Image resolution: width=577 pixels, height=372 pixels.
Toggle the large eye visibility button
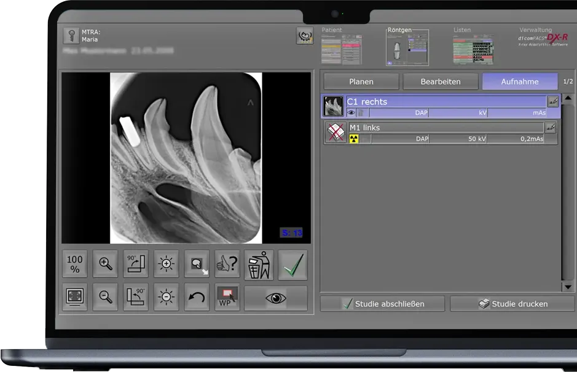(x=275, y=298)
